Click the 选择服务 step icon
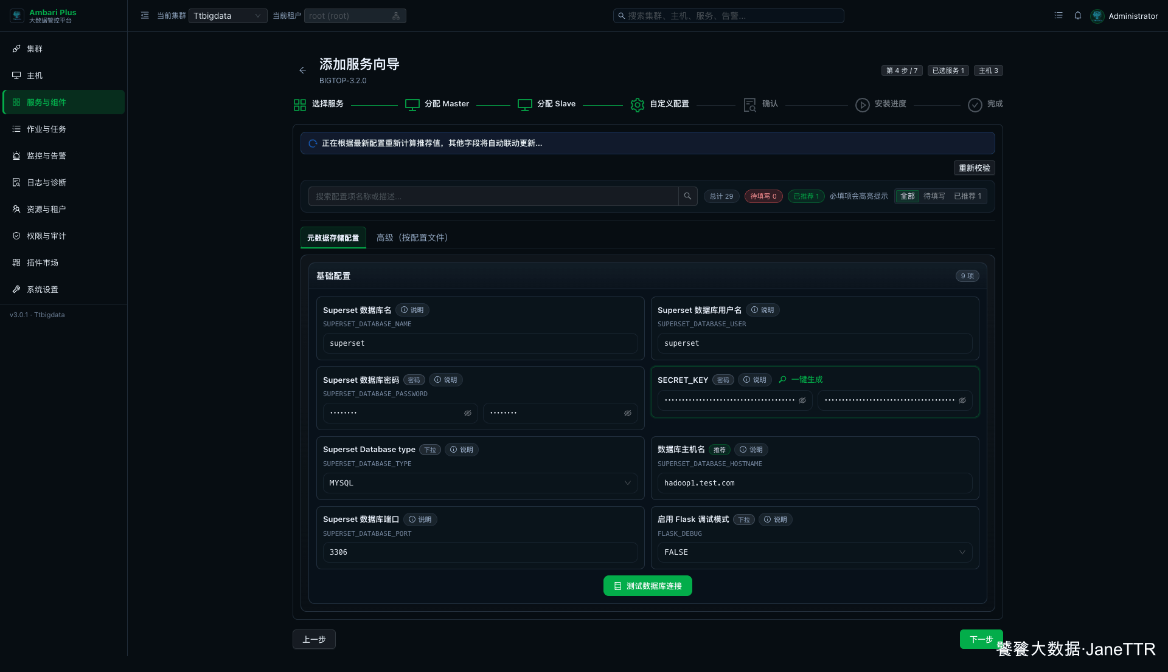Image resolution: width=1168 pixels, height=672 pixels. pos(300,105)
